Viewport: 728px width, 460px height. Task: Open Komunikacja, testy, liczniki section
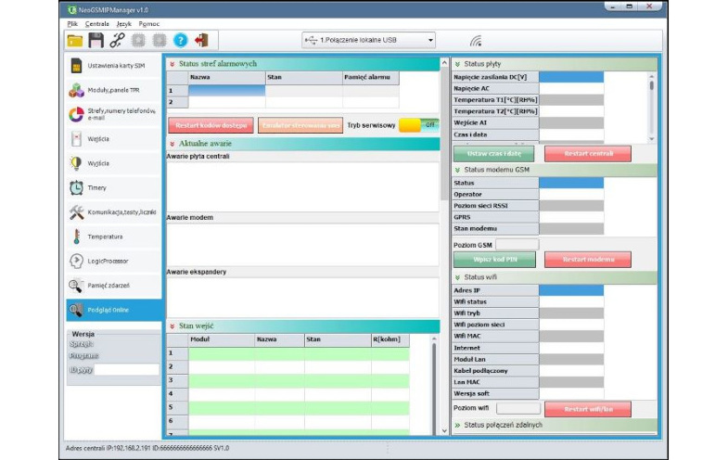click(x=114, y=212)
